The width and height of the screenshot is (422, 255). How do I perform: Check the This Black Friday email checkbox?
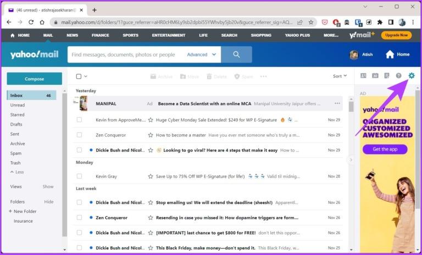pyautogui.click(x=79, y=247)
